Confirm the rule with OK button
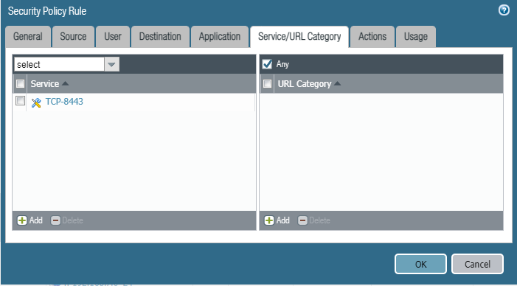Screen dimensions: 517x286 [x=420, y=264]
